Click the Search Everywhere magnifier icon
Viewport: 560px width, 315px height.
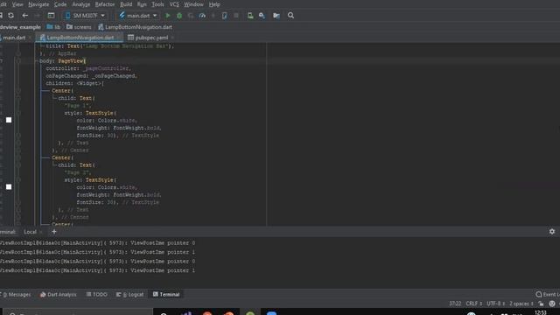(290, 16)
